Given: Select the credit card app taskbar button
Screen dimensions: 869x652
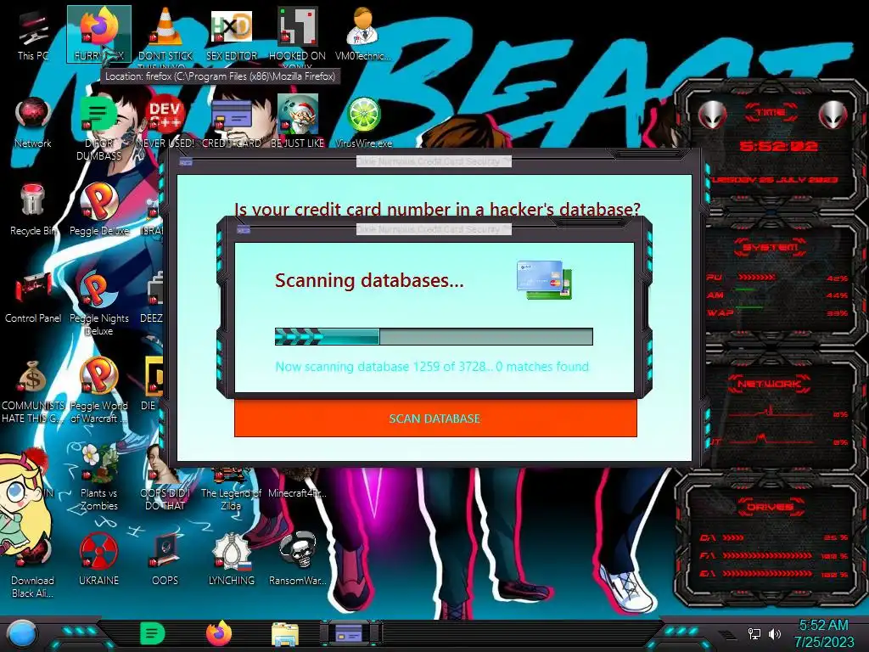Looking at the screenshot, I should tap(350, 633).
